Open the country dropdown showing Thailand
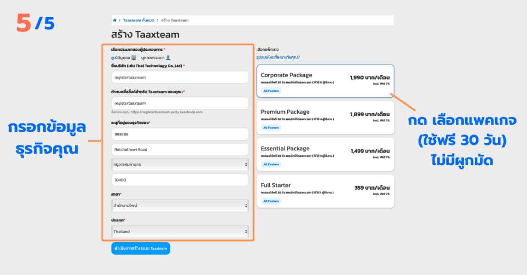527x275 pixels. tap(180, 231)
